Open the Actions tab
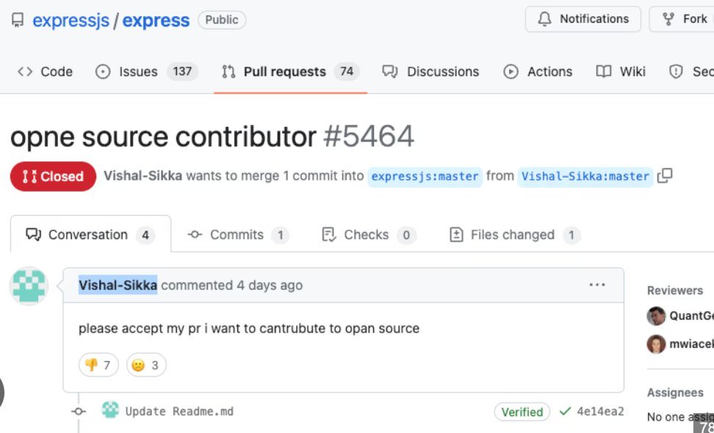Viewport: 714px width, 433px height. point(538,71)
